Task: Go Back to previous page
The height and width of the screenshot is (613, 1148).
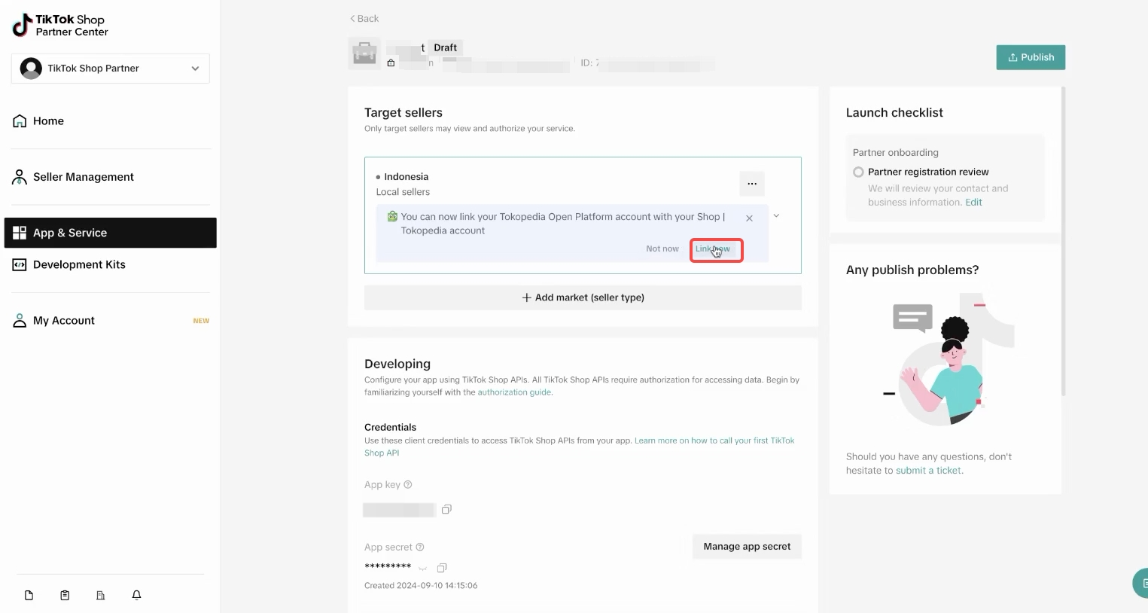Action: click(364, 19)
